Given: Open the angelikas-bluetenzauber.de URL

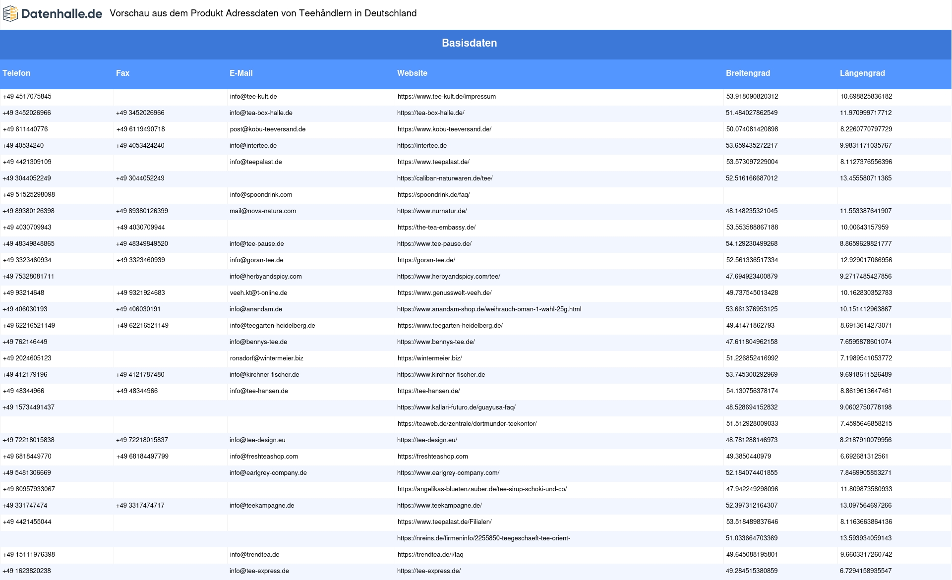Looking at the screenshot, I should pyautogui.click(x=482, y=489).
